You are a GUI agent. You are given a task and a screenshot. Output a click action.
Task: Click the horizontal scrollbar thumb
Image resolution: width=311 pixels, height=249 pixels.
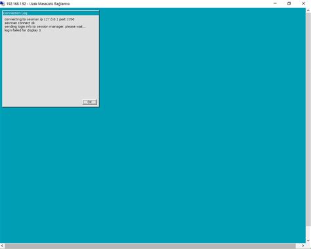coord(150,246)
